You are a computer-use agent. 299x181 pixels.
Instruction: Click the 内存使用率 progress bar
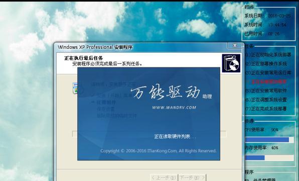269,158
